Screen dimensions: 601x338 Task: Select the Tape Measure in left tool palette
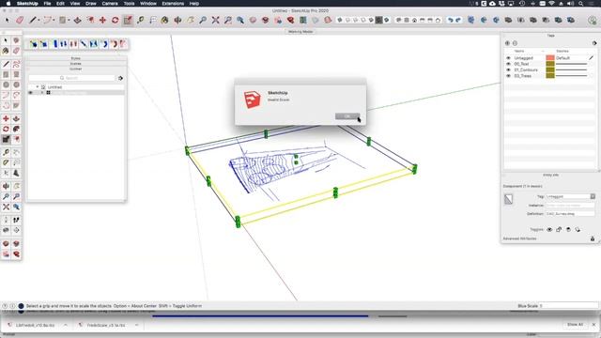[6, 152]
